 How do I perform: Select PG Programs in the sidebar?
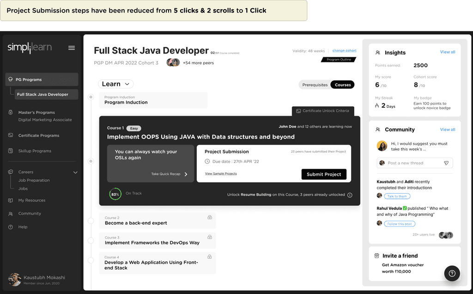(42, 80)
